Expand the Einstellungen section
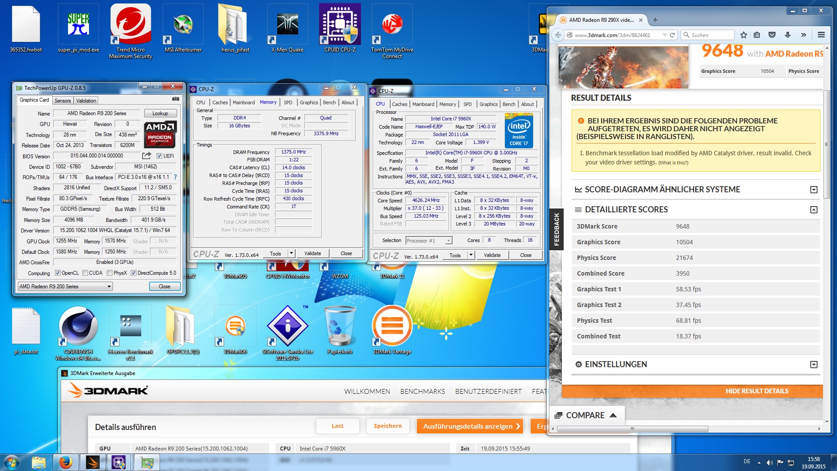 pos(813,365)
